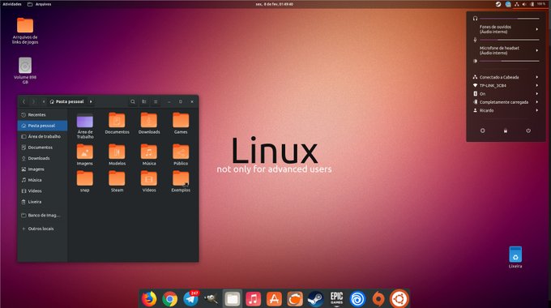This screenshot has width=551, height=308.
Task: Select Imagens in the sidebar
Action: tap(42, 169)
